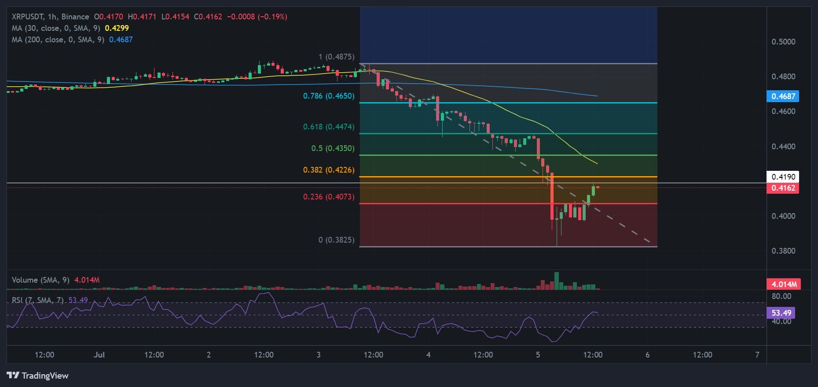This screenshot has height=387, width=818.
Task: Click the Fibonacci label 0.618 (0.4474)
Action: coord(329,127)
